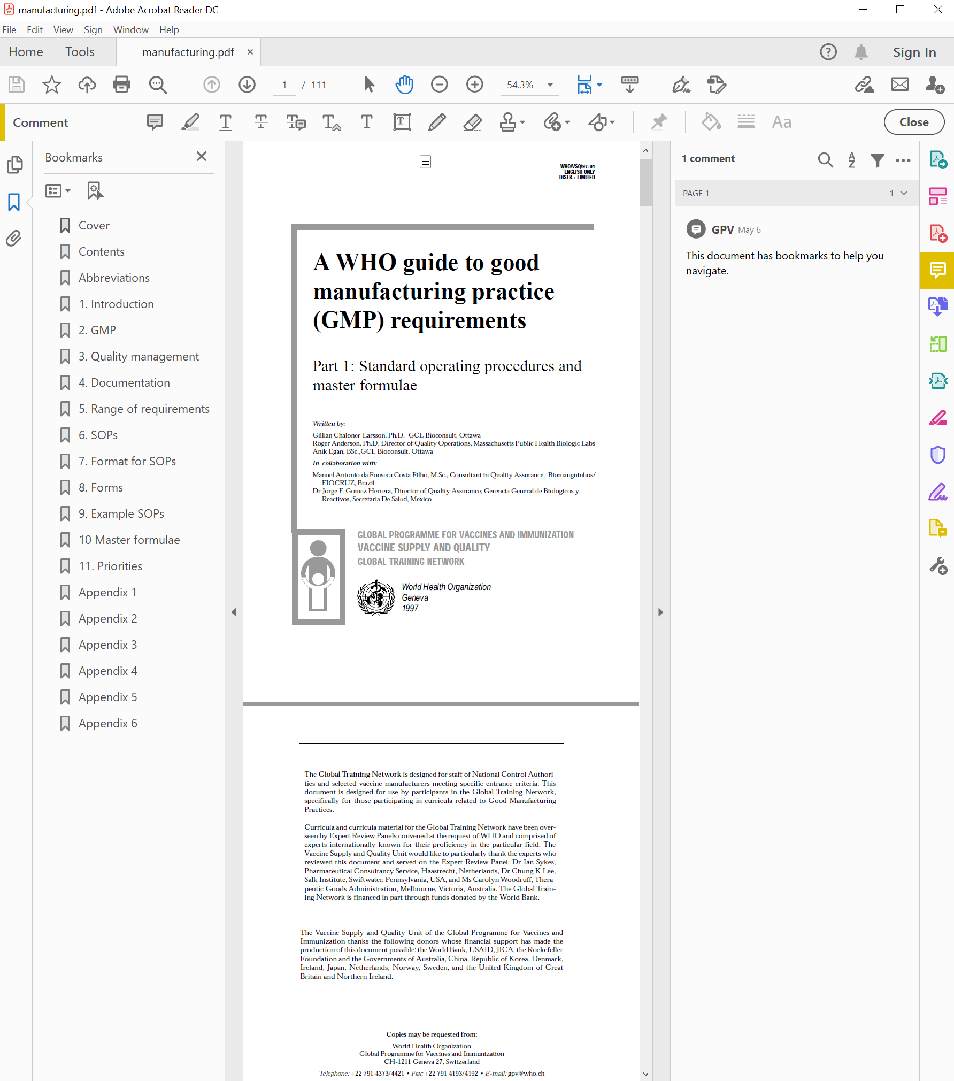Collapse the PAGE 1 comment group chevron

tap(903, 193)
